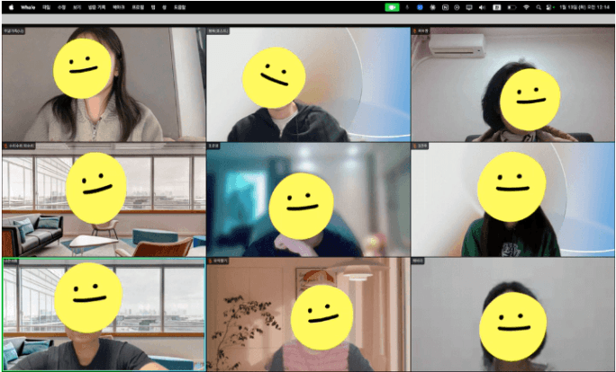Image resolution: width=616 pixels, height=372 pixels.
Task: Open the 북마크 (Bookmarks) menu
Action: click(x=118, y=7)
